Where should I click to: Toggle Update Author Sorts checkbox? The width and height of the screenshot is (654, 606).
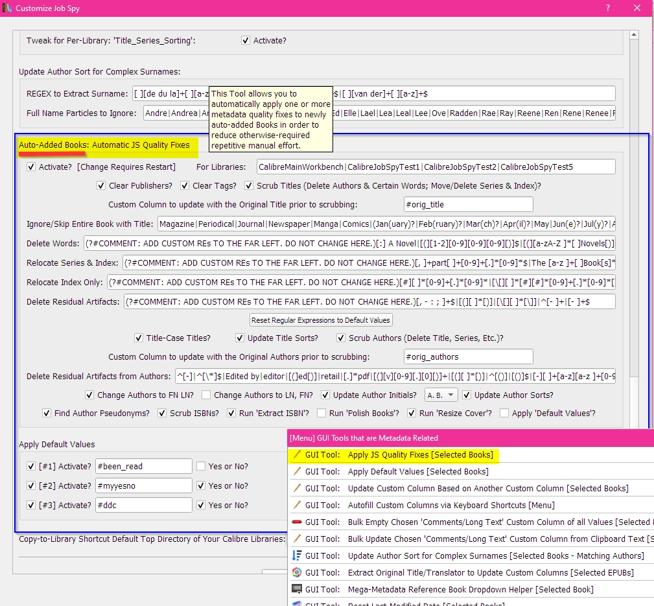467,395
